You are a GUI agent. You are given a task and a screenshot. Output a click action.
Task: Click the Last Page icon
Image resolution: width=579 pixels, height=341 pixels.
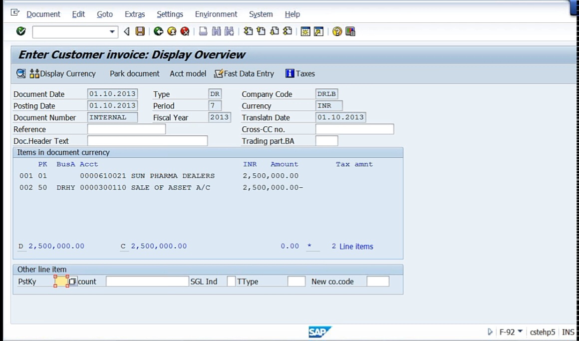tap(288, 31)
